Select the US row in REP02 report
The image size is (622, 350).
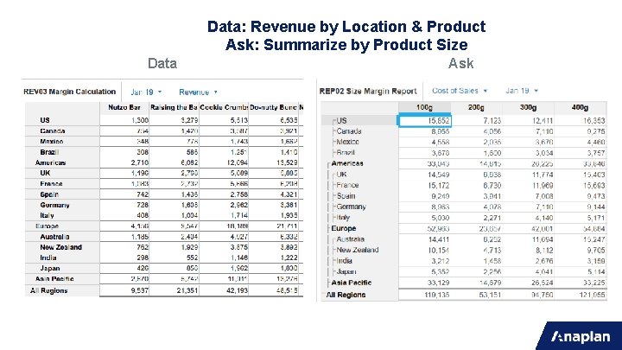pos(341,121)
